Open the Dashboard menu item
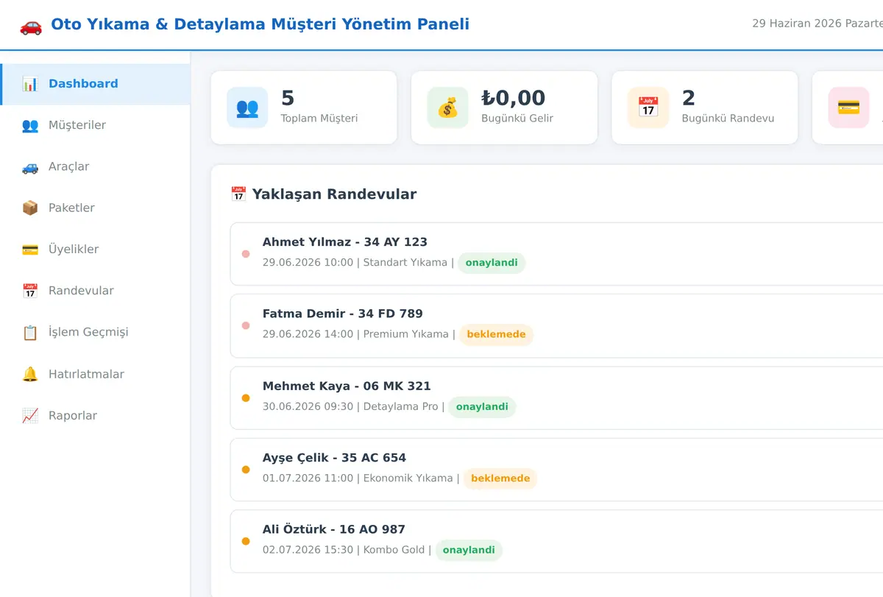The height and width of the screenshot is (597, 883). 96,84
